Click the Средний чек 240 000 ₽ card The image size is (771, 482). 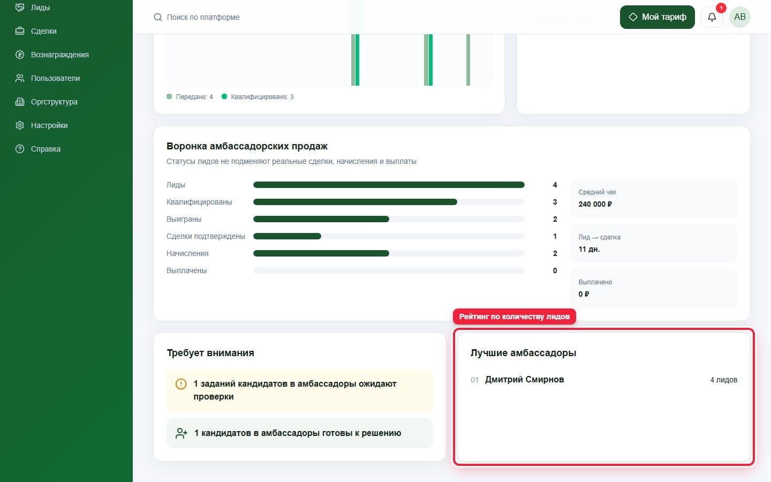(653, 198)
